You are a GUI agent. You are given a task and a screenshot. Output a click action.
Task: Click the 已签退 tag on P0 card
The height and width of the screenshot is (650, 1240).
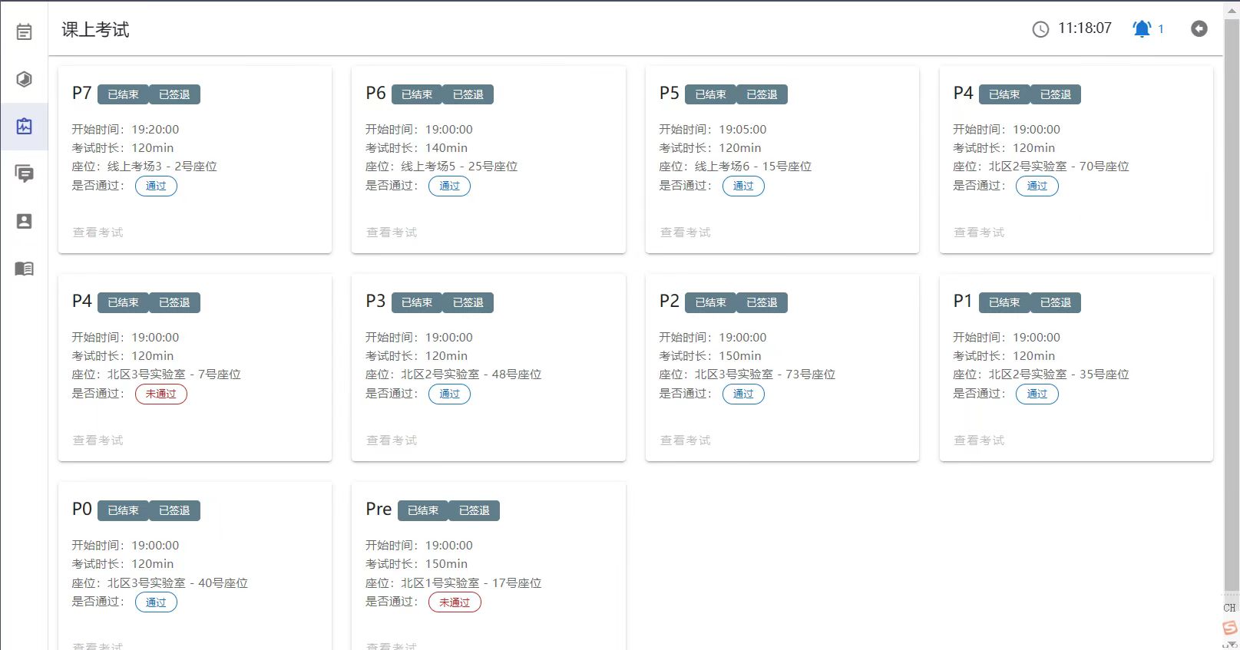click(174, 510)
